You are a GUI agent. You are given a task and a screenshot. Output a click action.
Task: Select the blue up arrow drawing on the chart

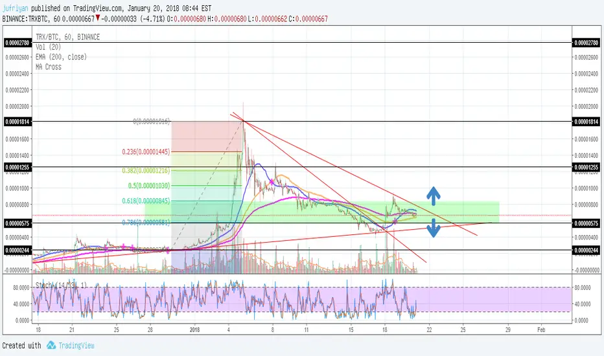tap(434, 196)
